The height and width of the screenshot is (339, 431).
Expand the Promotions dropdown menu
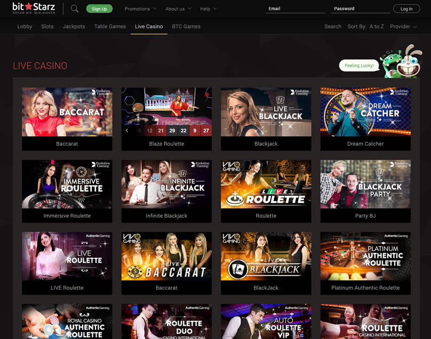[x=140, y=9]
